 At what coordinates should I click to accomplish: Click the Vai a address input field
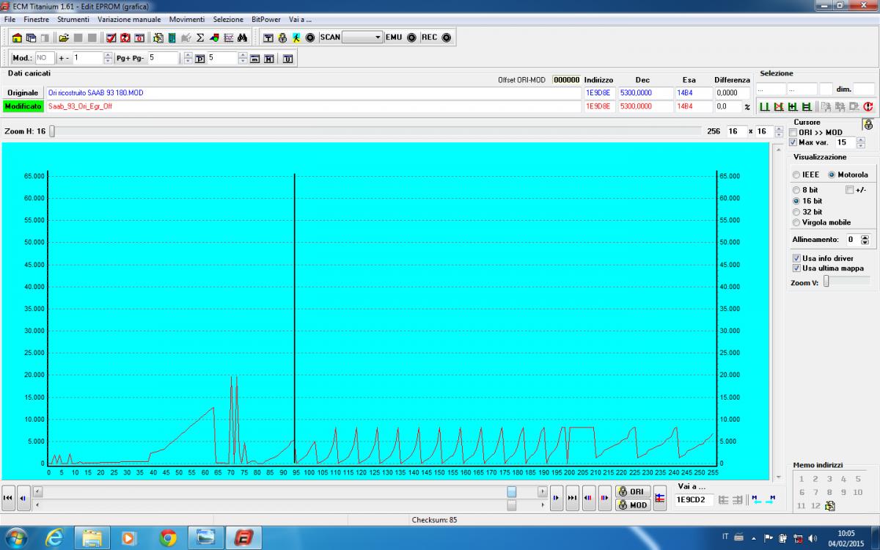tap(694, 500)
